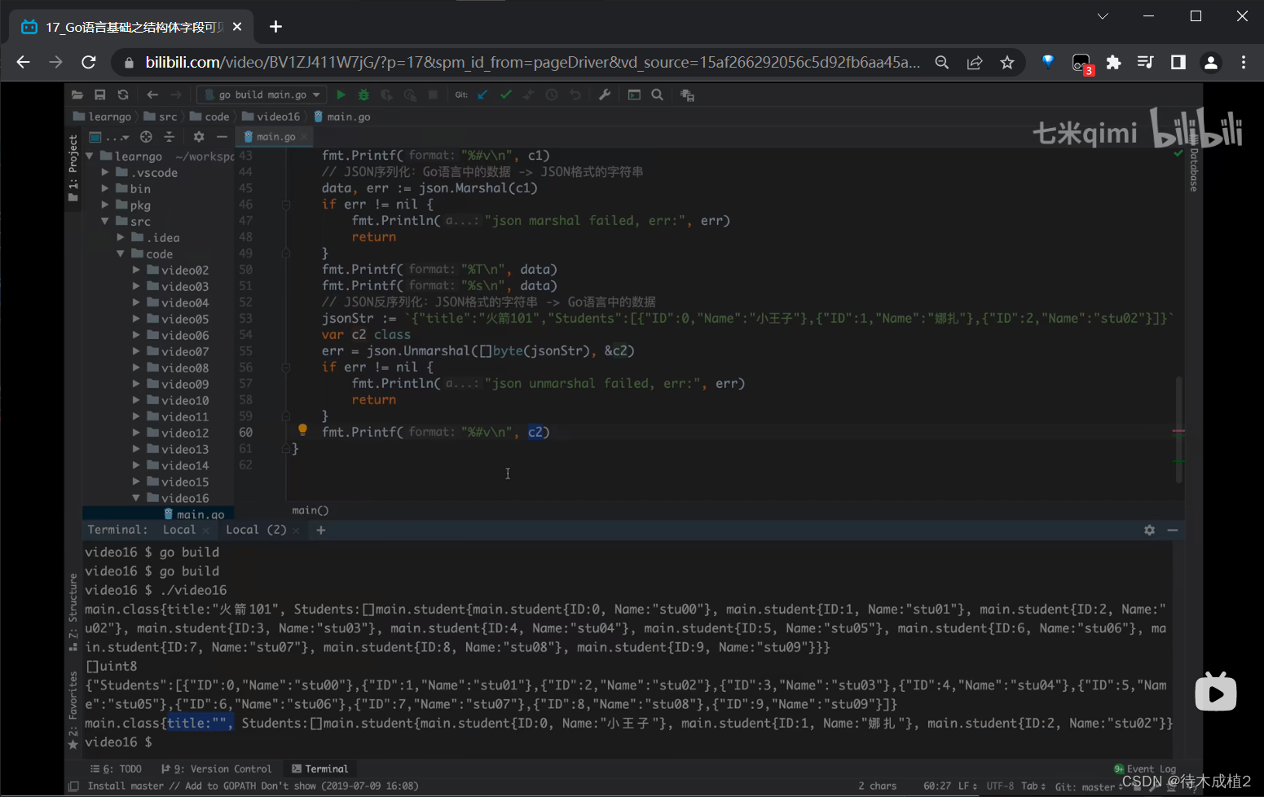Screen dimensions: 1264x797
Task: Click the browser address bar URL
Action: coord(533,62)
